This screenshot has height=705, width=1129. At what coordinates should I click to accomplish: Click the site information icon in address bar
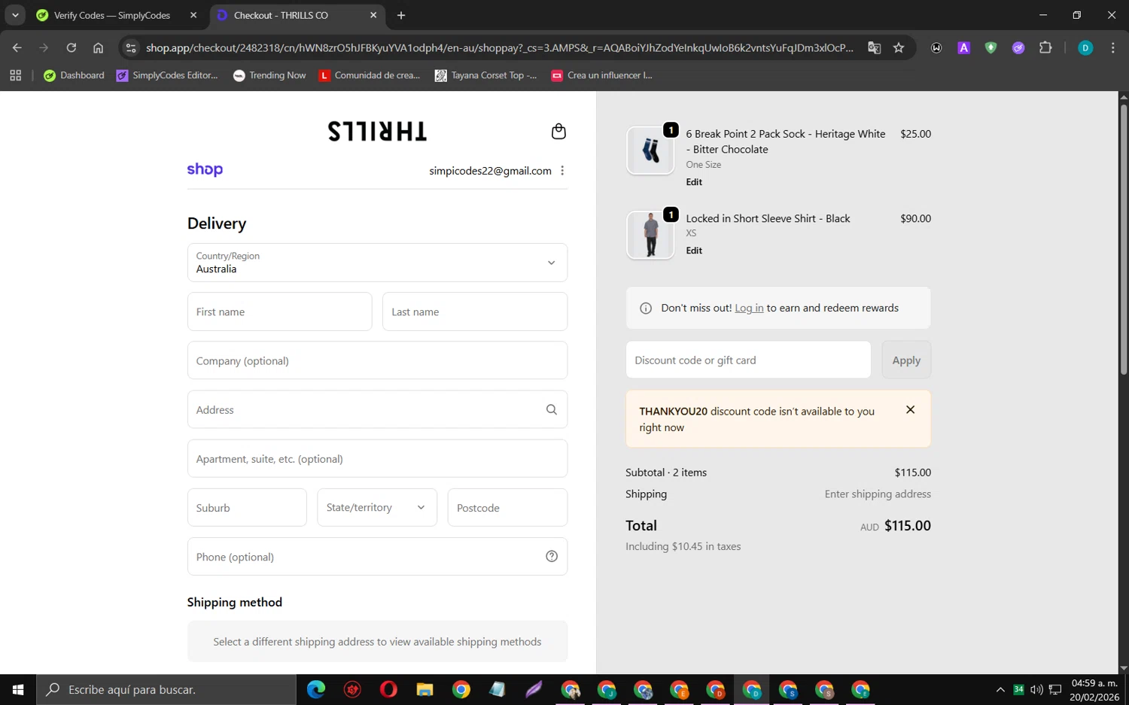[x=131, y=47]
